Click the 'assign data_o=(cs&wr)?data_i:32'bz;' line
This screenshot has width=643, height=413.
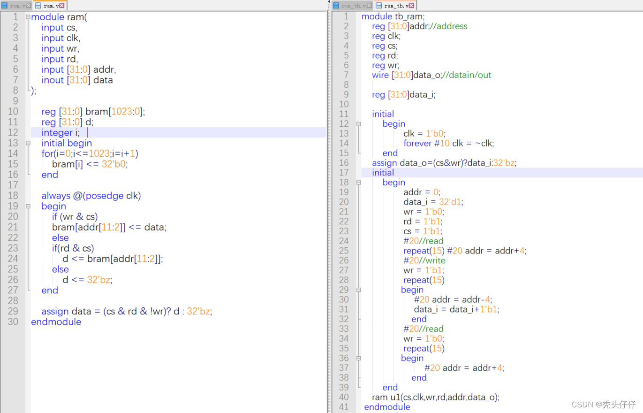444,163
